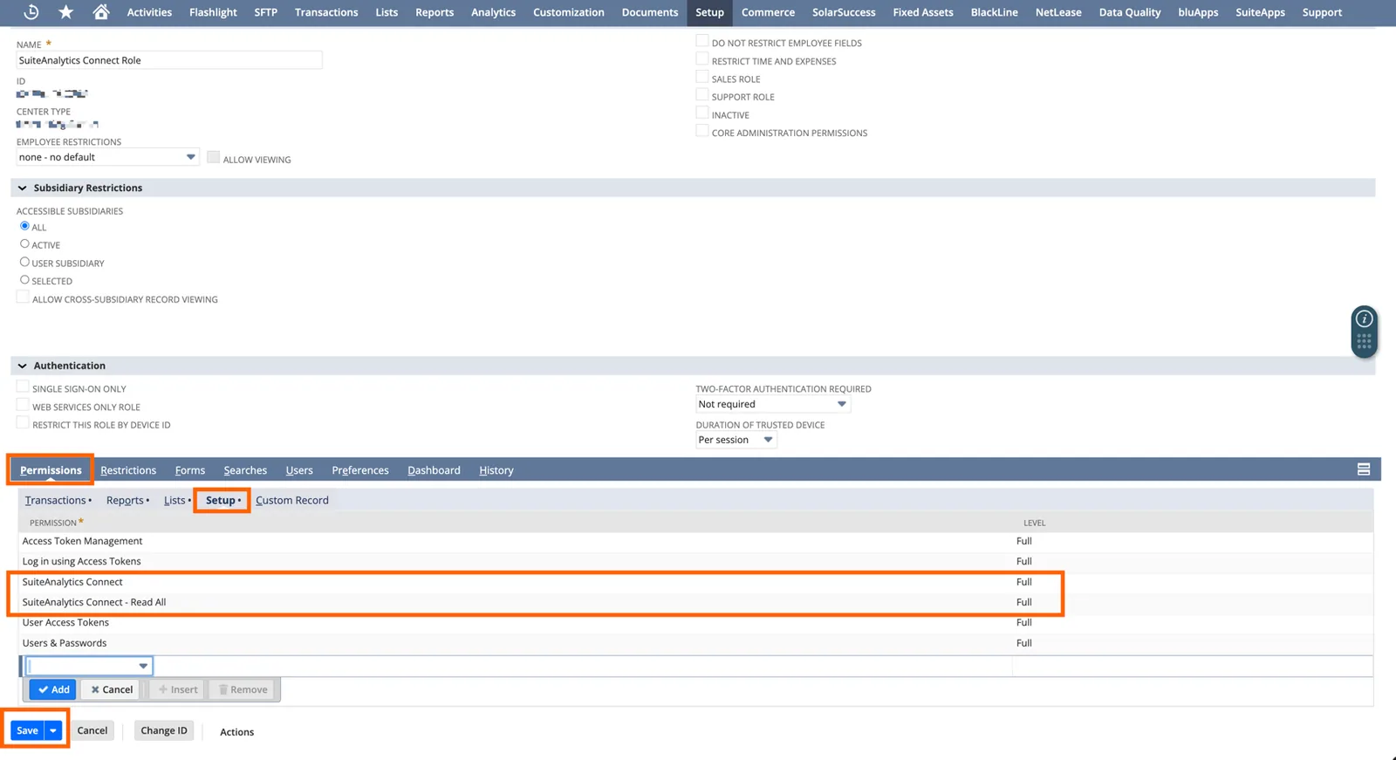Collapse the Authentication section
This screenshot has height=760, width=1396.
[x=23, y=366]
